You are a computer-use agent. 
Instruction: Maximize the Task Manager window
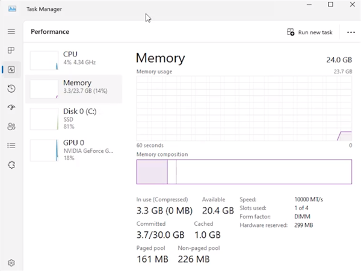pos(330,5)
